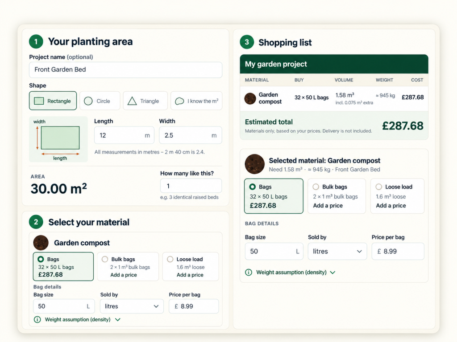The image size is (457, 342).
Task: Click the '32 × 50 L bags' table cell
Action: [311, 98]
